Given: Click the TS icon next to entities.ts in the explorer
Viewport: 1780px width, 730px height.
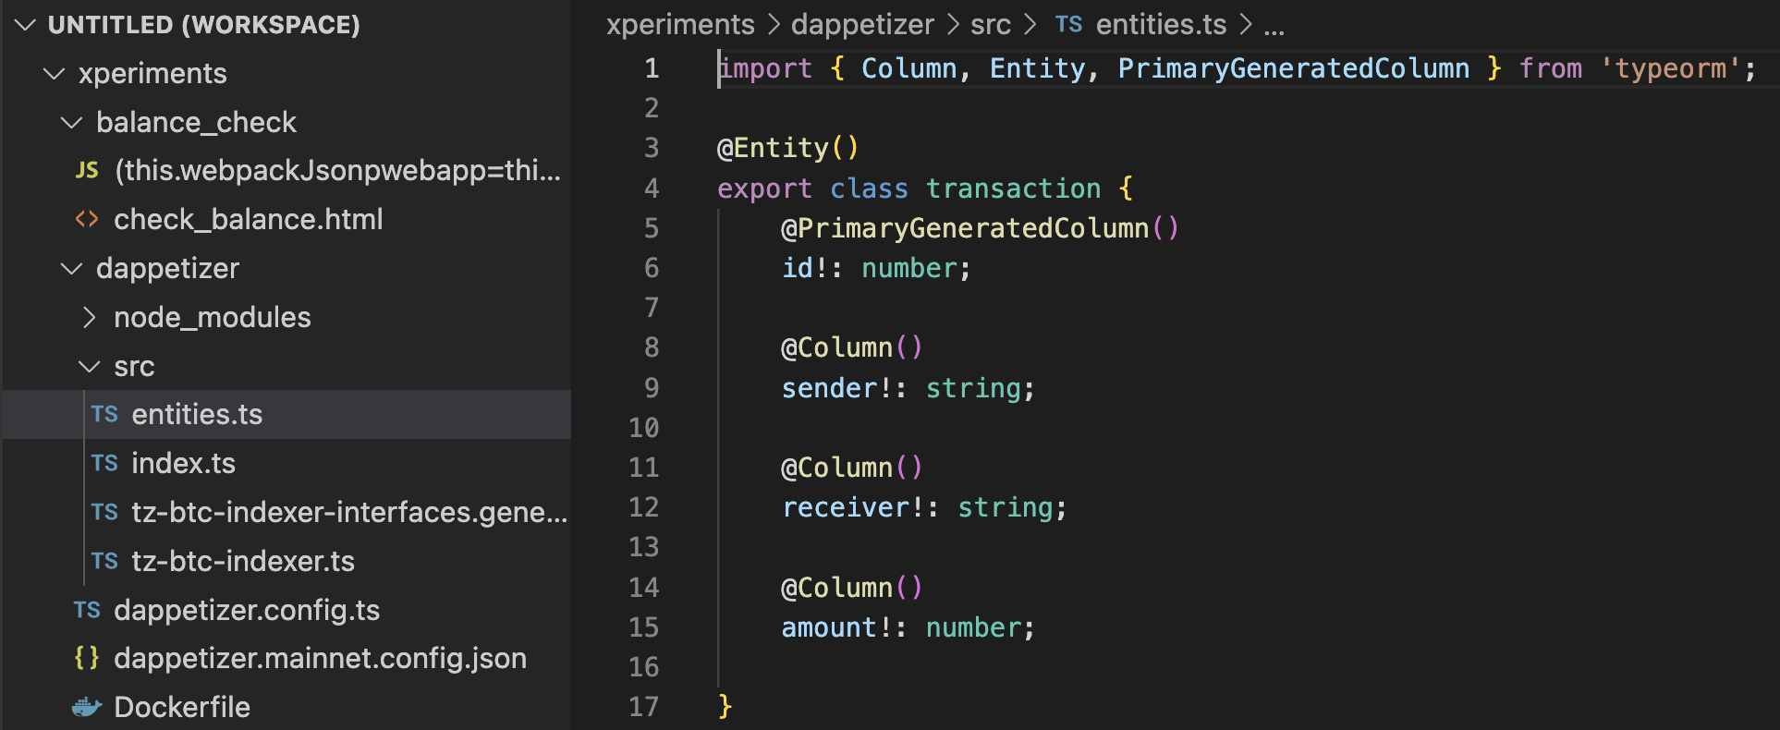Looking at the screenshot, I should click(104, 415).
